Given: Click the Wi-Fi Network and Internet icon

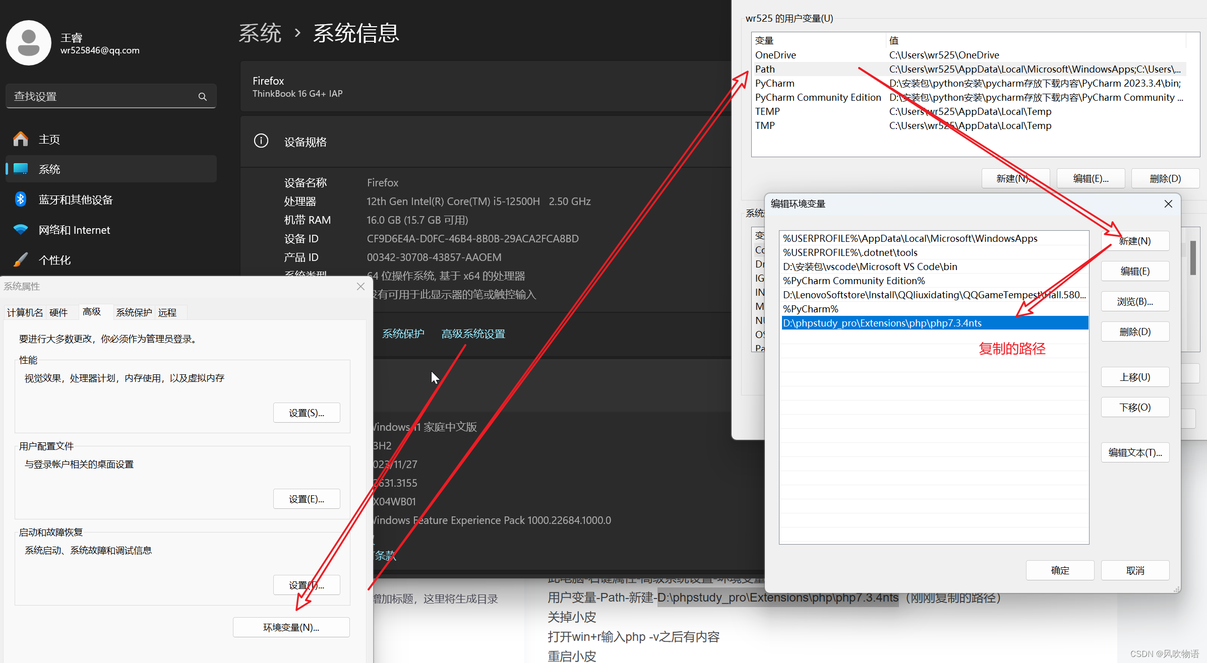Looking at the screenshot, I should click(x=21, y=230).
